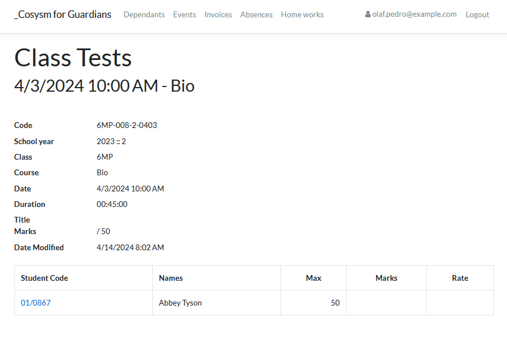507x339 pixels.
Task: View the Invoices page
Action: tap(218, 14)
